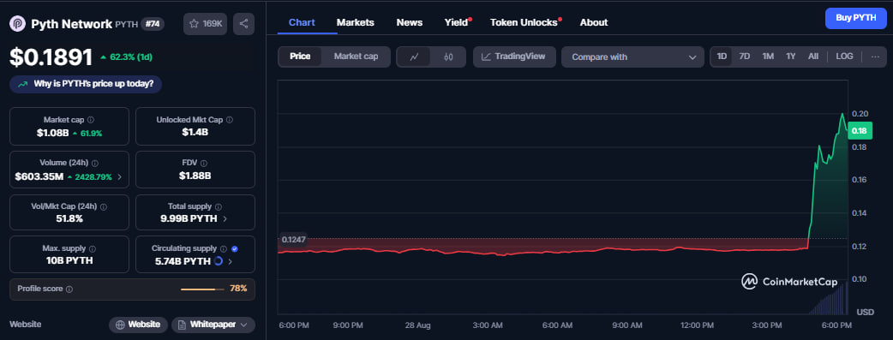Select the candlestick chart type icon
Viewport: 893px width, 340px height.
(x=448, y=57)
